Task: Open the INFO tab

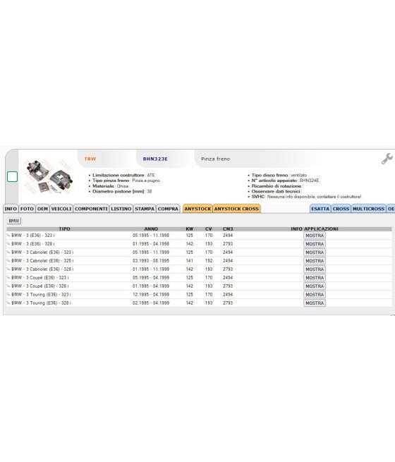Action: click(11, 209)
